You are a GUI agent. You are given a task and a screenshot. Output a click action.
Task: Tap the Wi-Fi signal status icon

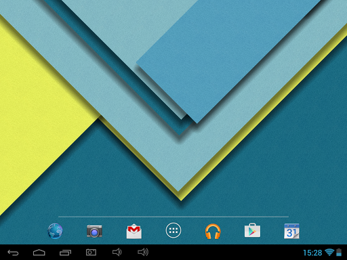point(329,253)
